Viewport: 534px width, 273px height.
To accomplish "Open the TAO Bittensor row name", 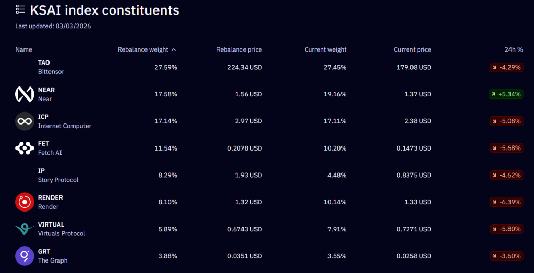I will [51, 67].
